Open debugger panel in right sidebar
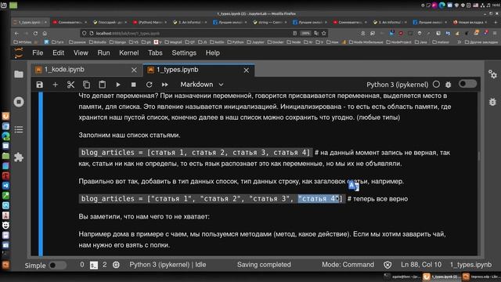Screen dimensions: 501x282 coord(492,102)
